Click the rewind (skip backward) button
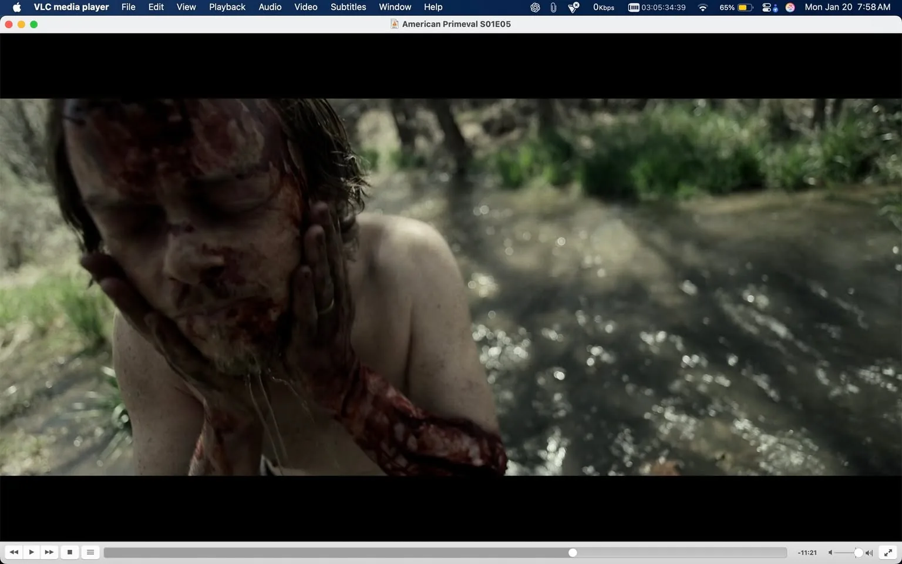 point(14,552)
